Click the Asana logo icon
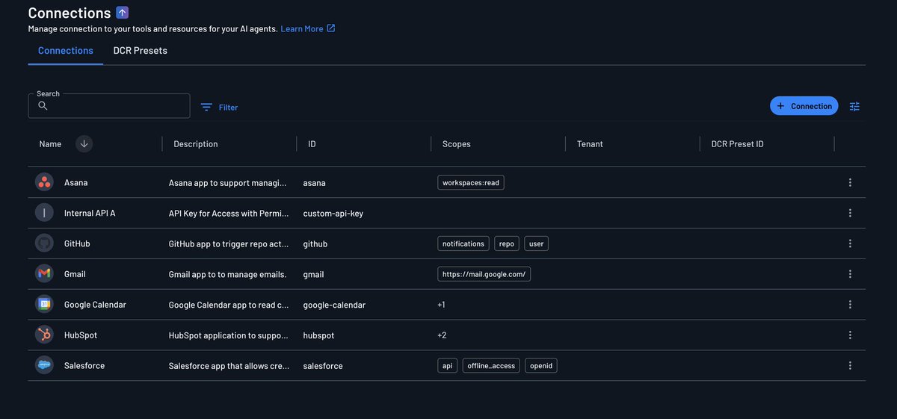This screenshot has height=419, width=897. (x=44, y=182)
